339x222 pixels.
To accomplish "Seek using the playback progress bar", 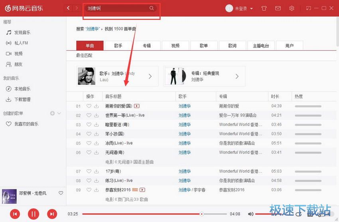I will pos(154,214).
